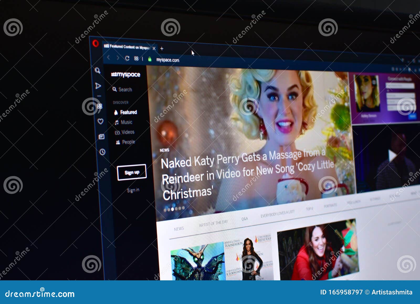This screenshot has height=304, width=420.
Task: Open Opera sidebar bookmarks heart icon
Action: [100, 121]
